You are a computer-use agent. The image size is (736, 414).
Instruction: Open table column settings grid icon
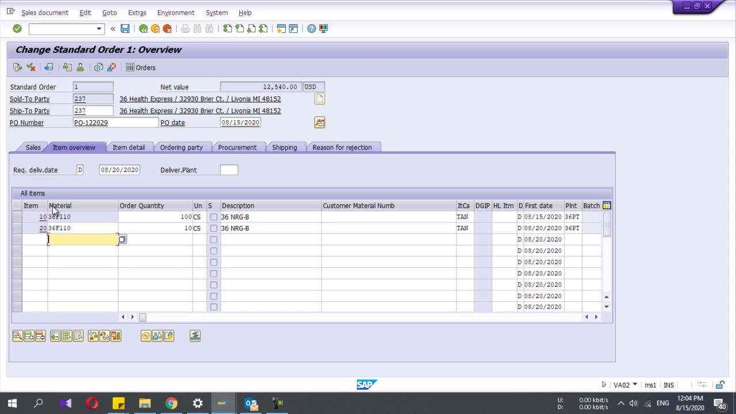coord(607,205)
